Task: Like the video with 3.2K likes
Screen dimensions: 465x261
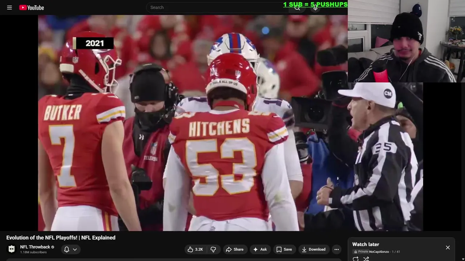Action: point(195,249)
